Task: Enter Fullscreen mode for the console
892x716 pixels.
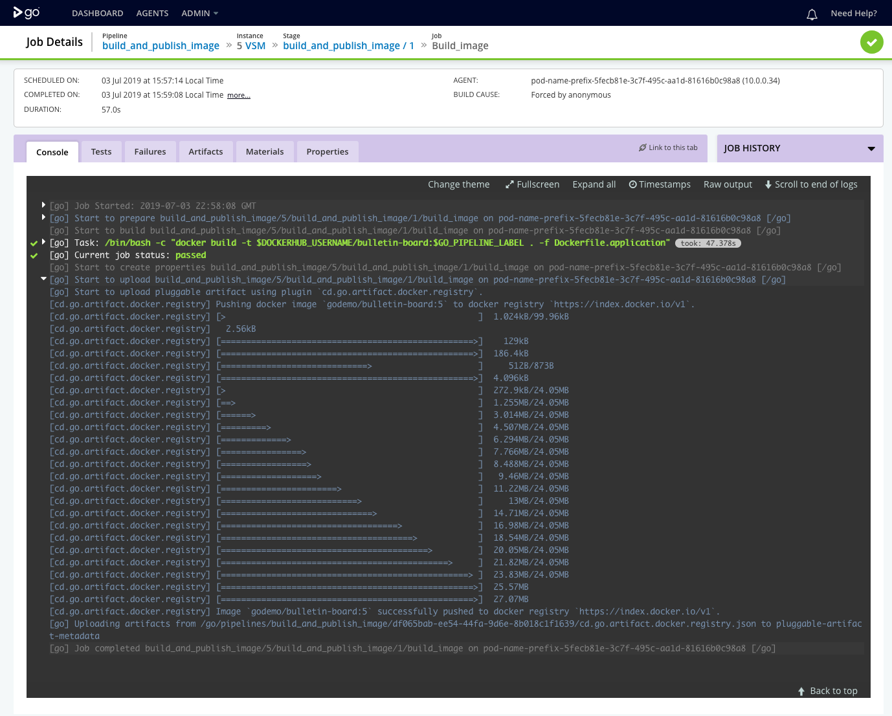Action: (532, 184)
